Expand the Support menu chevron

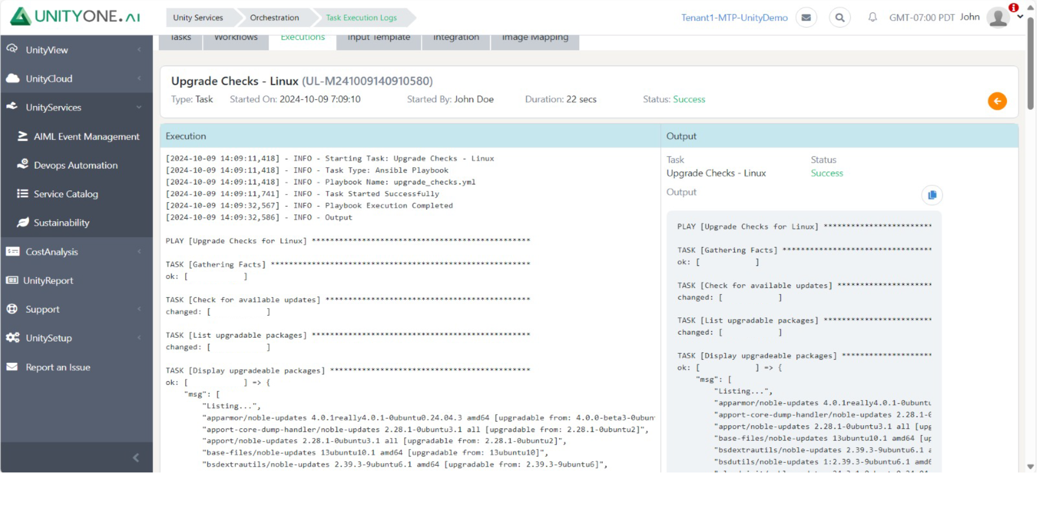(139, 309)
